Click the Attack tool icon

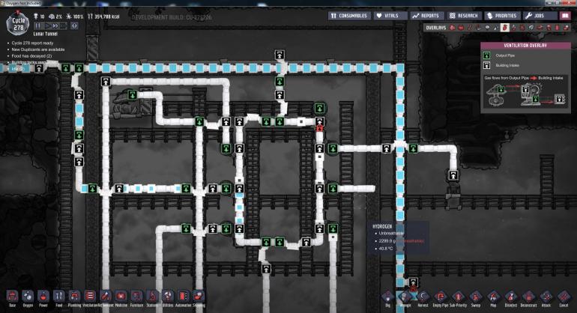click(546, 297)
